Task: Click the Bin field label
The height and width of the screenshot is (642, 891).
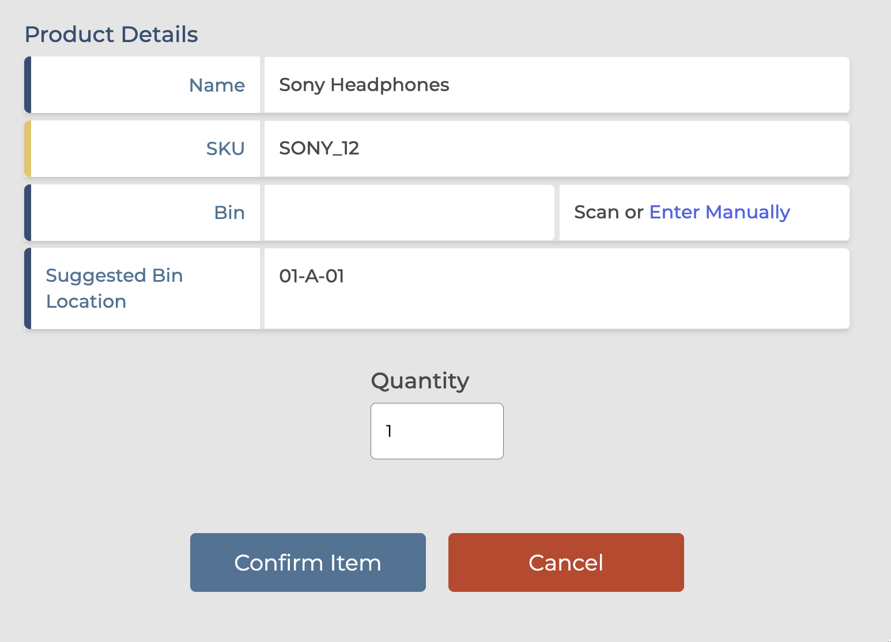Action: (229, 213)
